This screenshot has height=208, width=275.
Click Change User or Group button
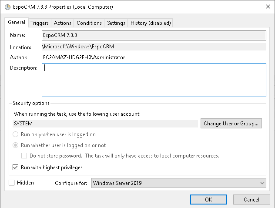231,124
